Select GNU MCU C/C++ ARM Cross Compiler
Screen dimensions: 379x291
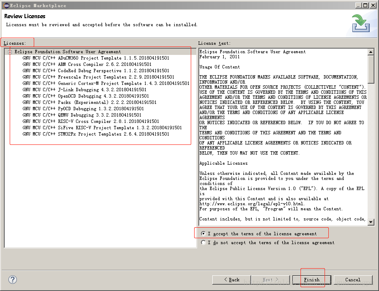pyautogui.click(x=87, y=64)
